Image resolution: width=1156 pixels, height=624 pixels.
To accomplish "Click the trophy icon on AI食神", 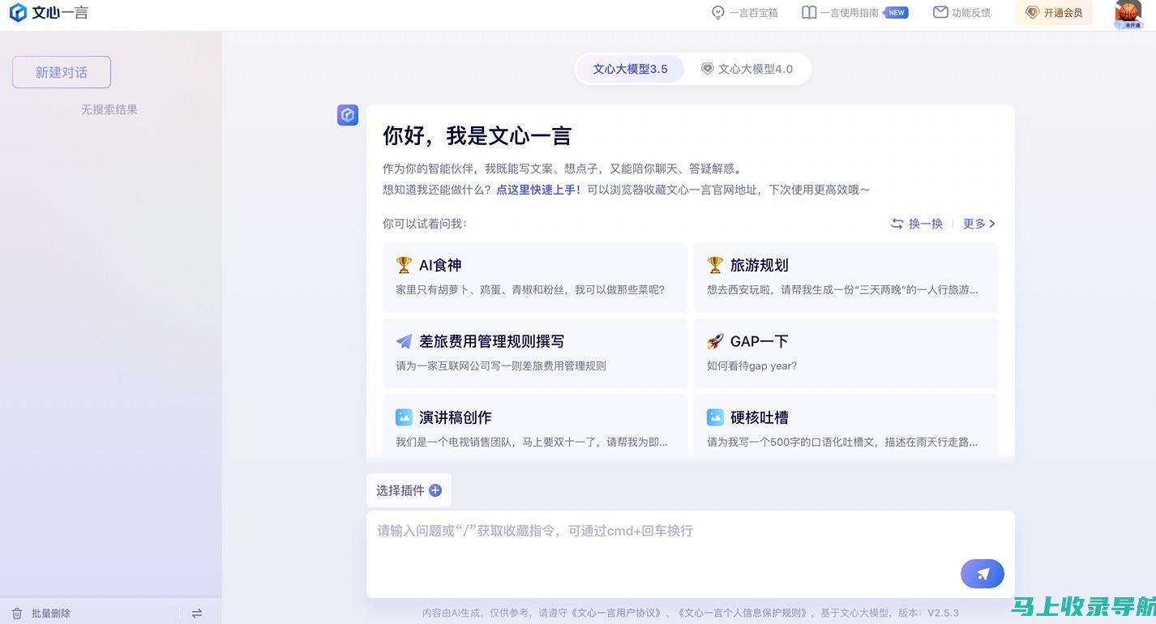I will pos(404,265).
